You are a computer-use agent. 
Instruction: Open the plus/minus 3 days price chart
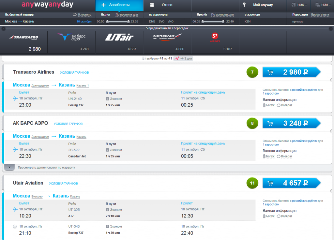coord(183,58)
